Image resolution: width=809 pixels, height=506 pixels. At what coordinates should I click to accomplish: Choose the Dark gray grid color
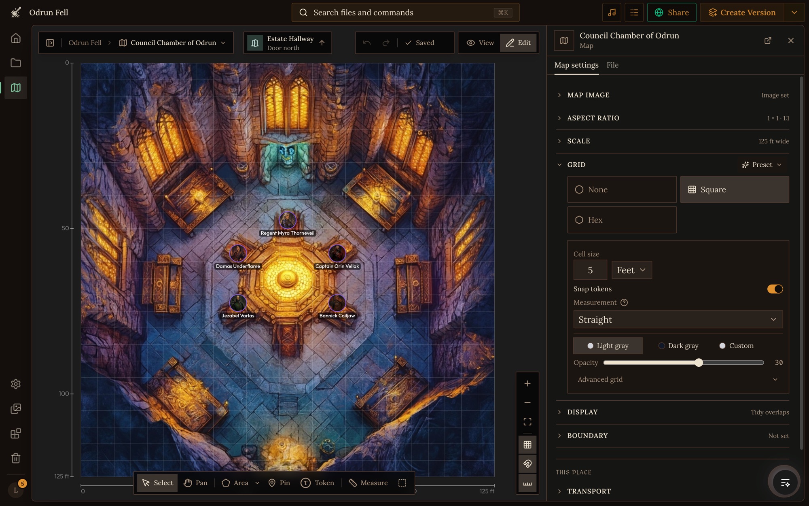[678, 346]
